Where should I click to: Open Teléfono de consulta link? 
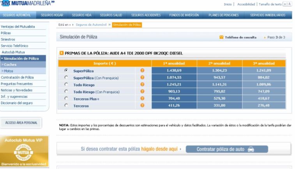(x=240, y=37)
